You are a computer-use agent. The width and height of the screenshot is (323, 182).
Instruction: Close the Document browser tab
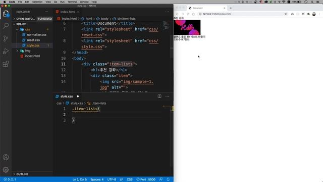pos(224,8)
